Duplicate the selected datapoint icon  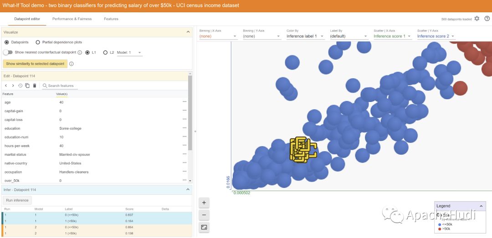[27, 86]
